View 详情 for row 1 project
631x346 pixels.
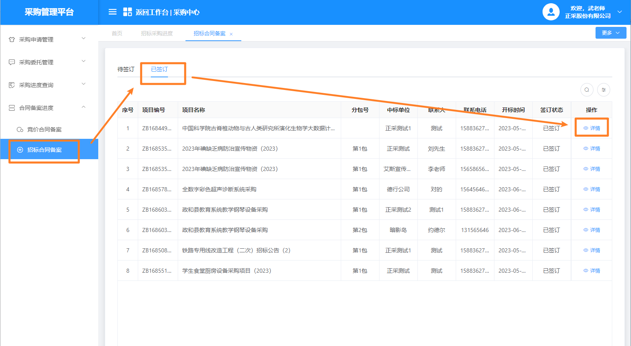pyautogui.click(x=592, y=128)
